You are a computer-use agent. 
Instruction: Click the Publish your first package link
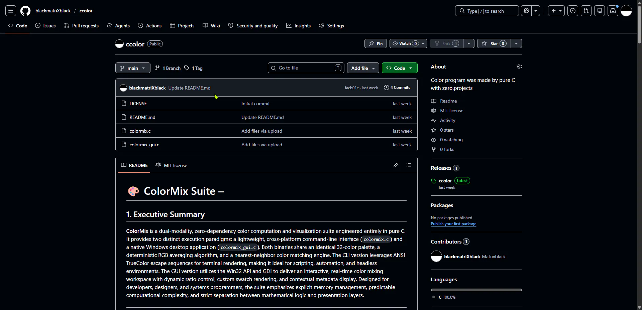click(453, 224)
